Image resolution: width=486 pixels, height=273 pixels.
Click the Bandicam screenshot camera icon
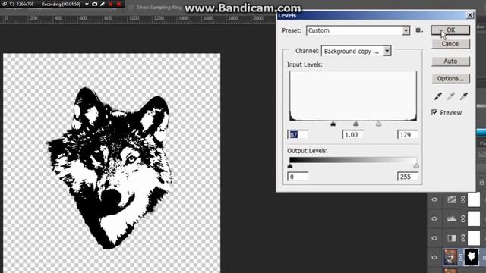point(94,4)
